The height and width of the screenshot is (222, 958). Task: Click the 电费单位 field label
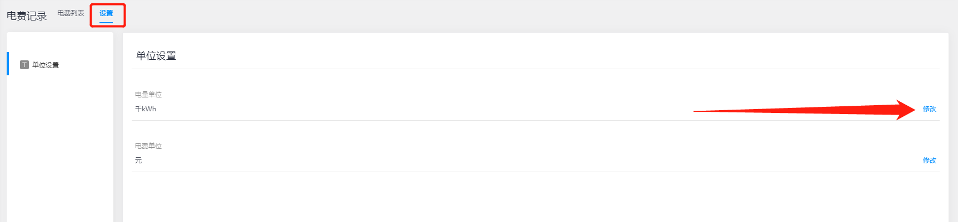click(148, 146)
